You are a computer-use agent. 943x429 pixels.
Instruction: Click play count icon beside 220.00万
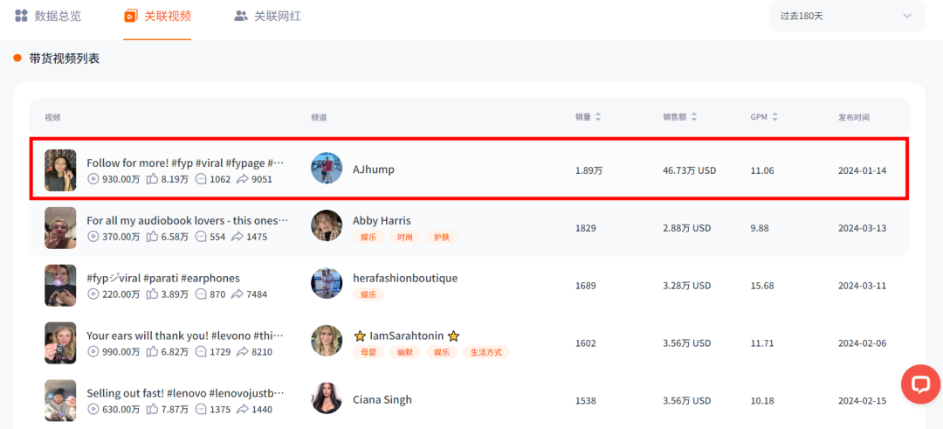(93, 294)
